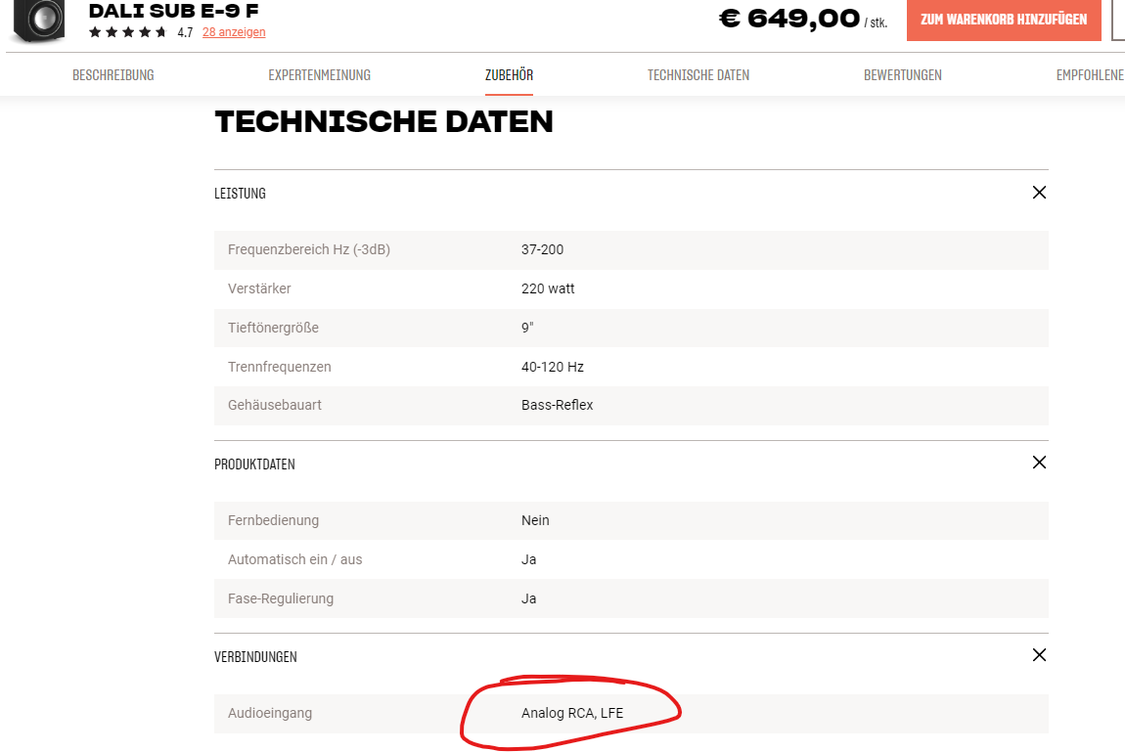Select the Gehäusebauart label
Viewport: 1125px width, 752px height.
(x=275, y=405)
